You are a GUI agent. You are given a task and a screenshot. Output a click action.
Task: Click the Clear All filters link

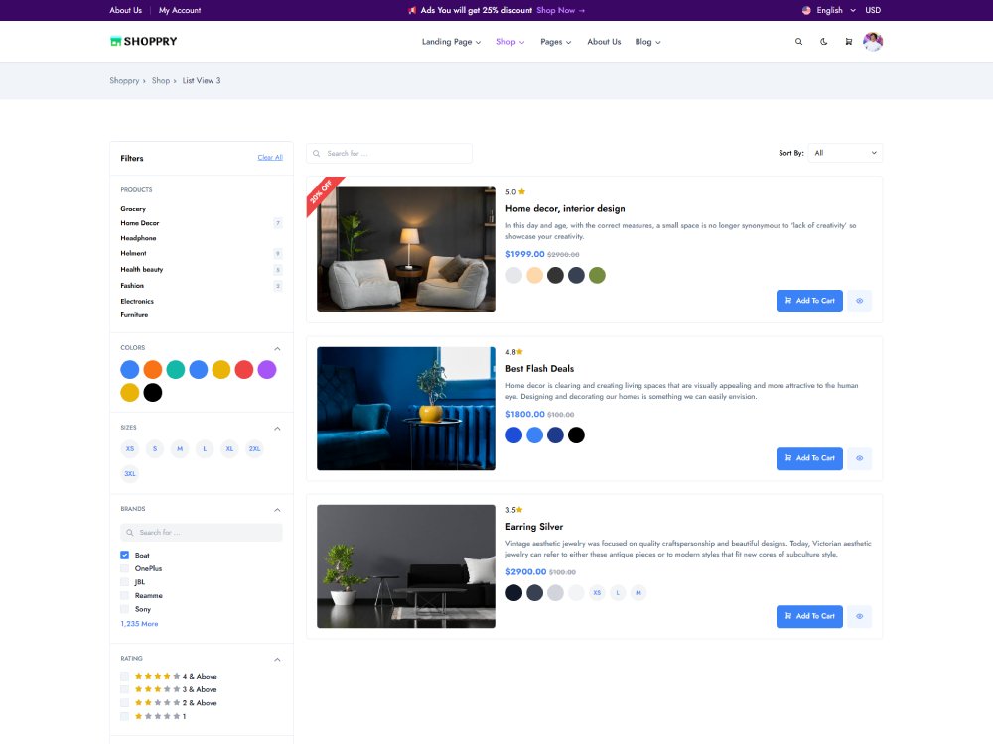[270, 158]
